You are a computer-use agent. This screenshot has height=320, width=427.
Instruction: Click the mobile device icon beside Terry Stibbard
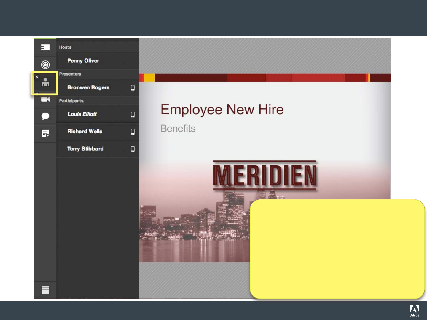(133, 149)
